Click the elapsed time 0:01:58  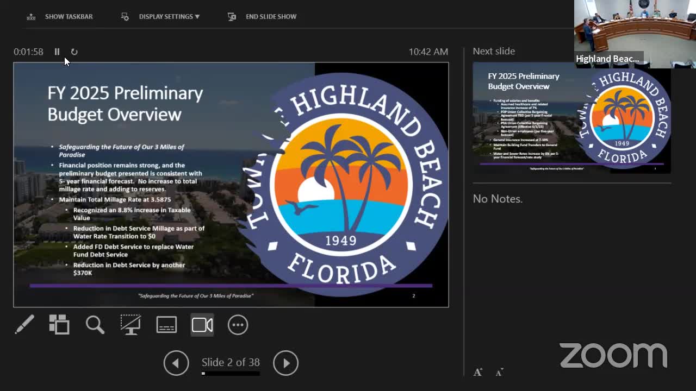(28, 52)
